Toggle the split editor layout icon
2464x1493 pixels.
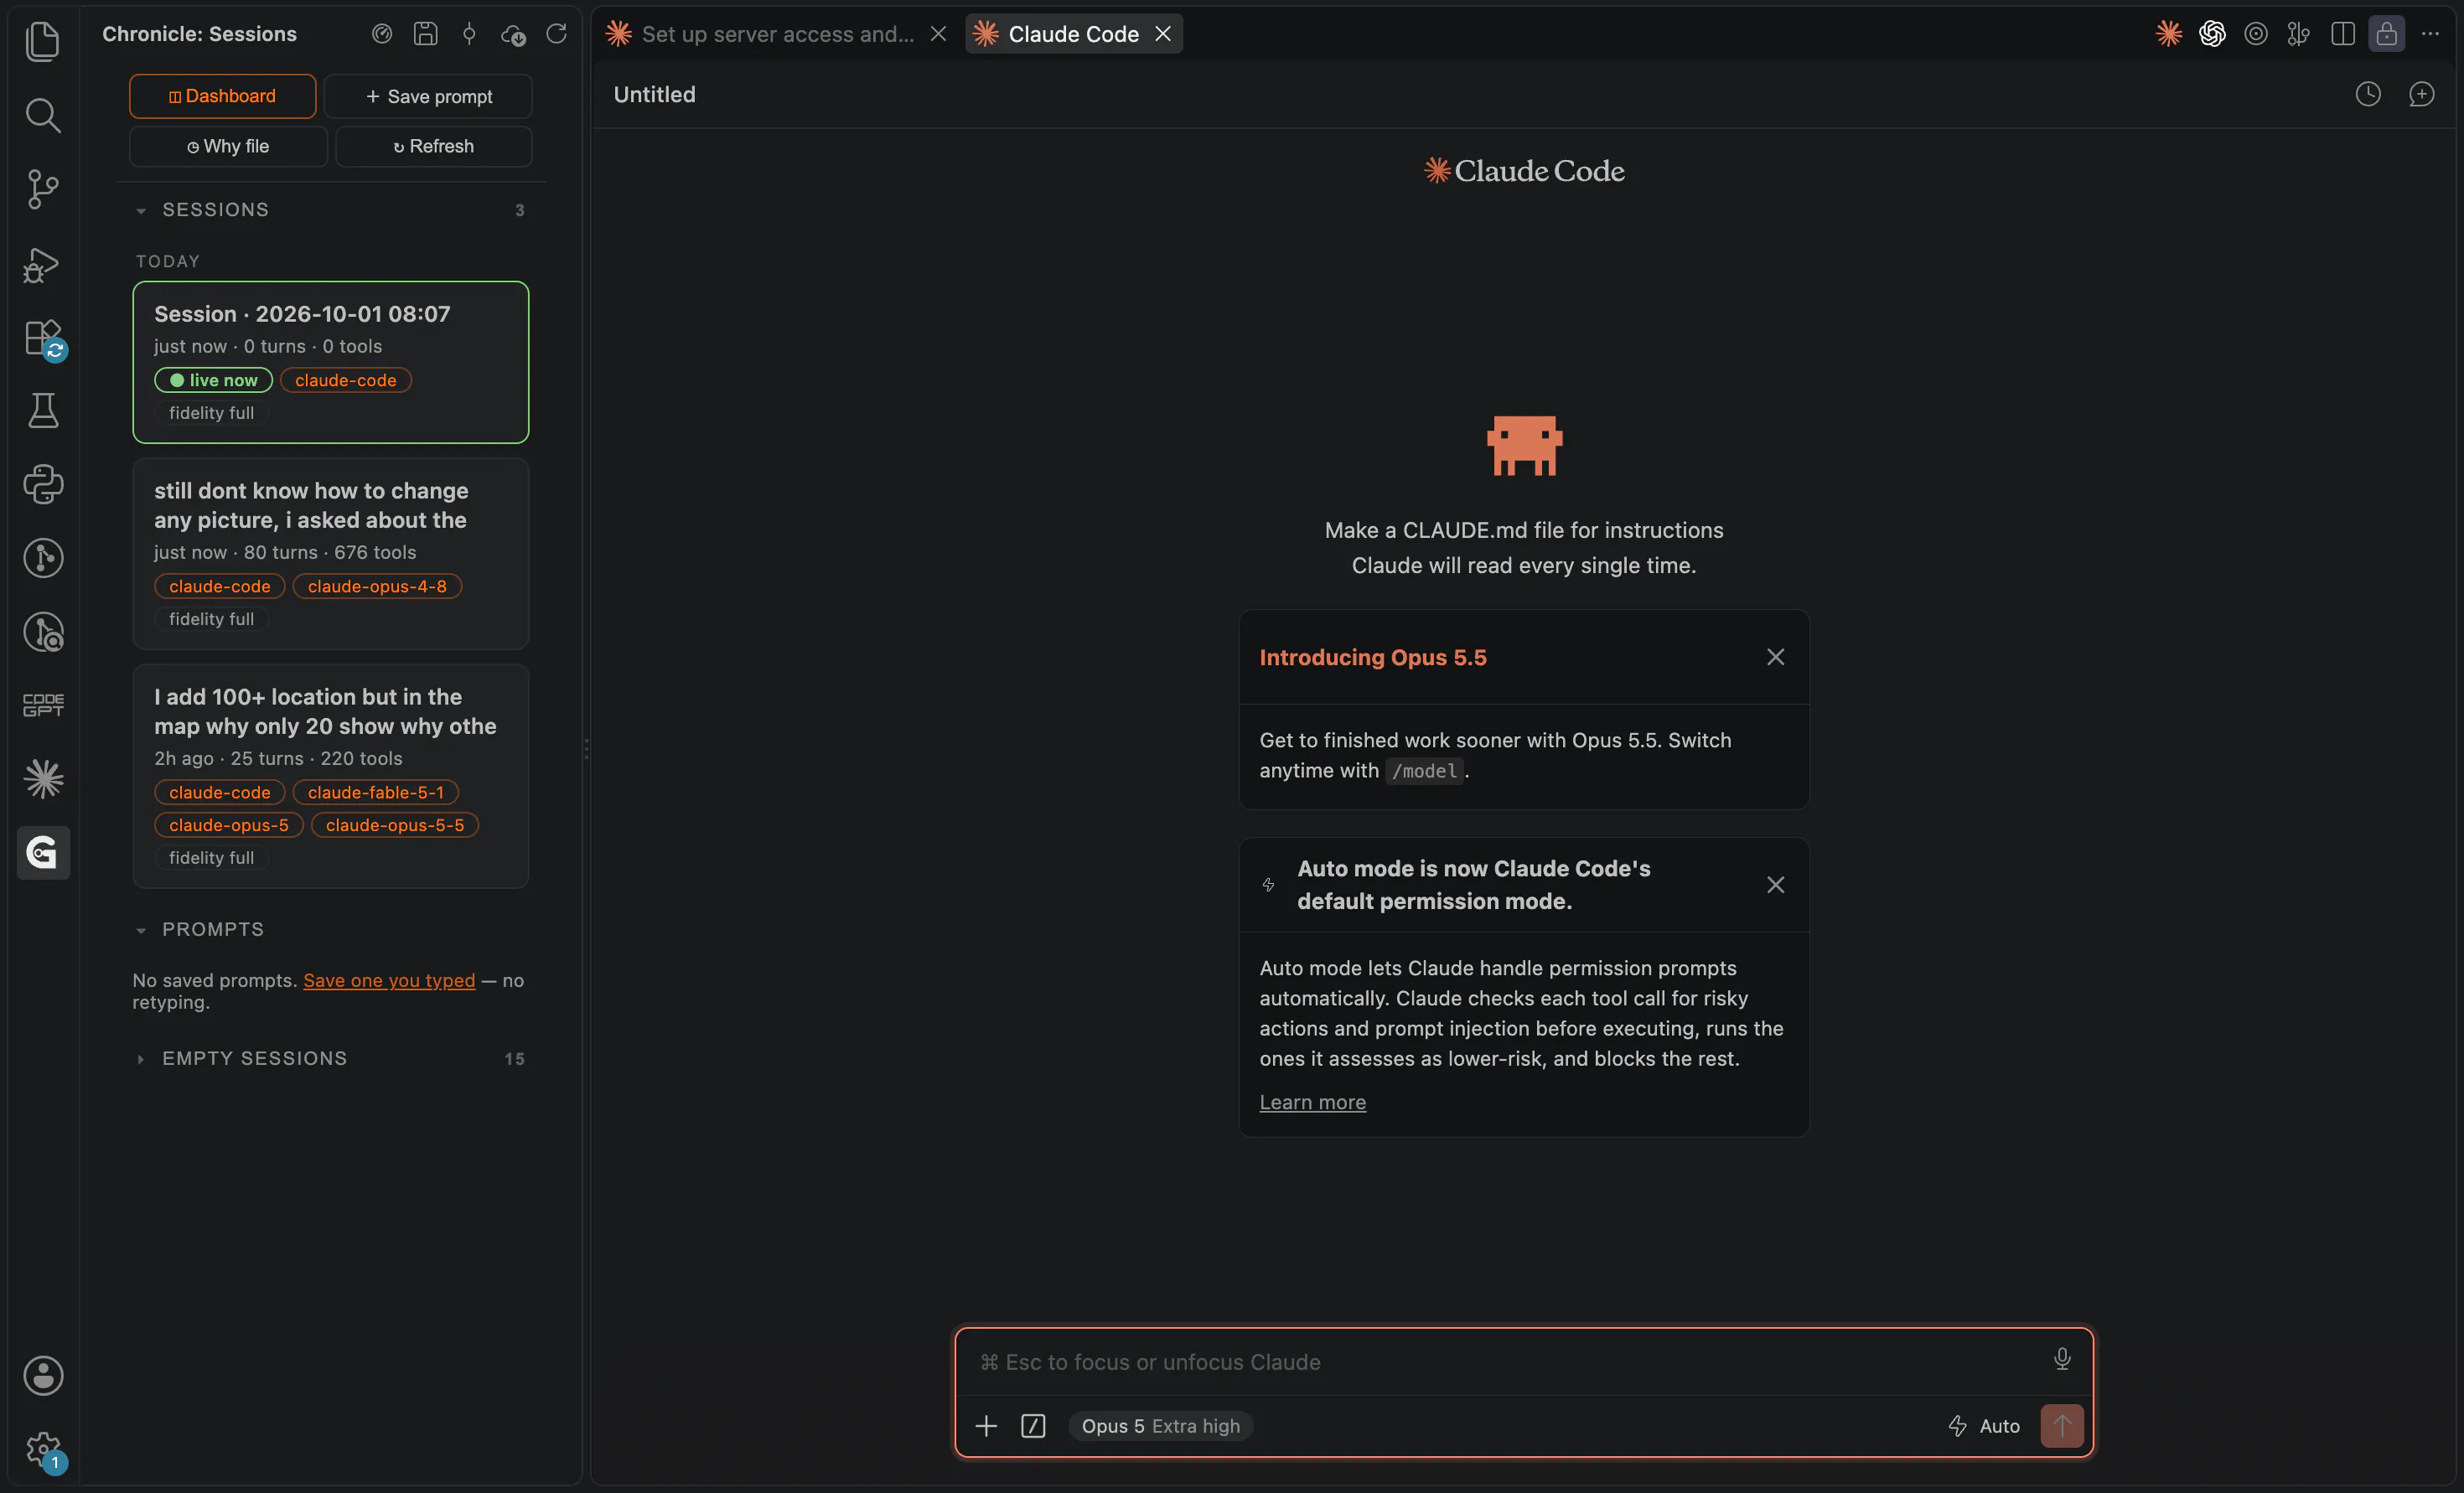pyautogui.click(x=2342, y=34)
